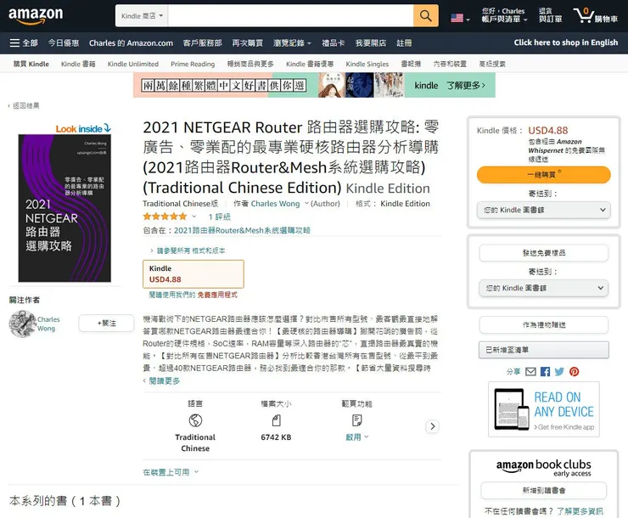Click read more description link
This screenshot has height=518, width=628.
coord(162,380)
